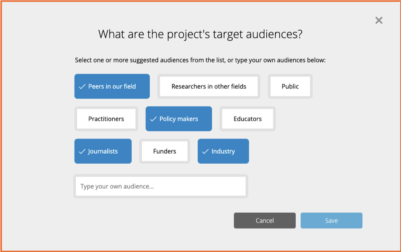Click the 'Select one or more suggested audiences' instruction text

click(200, 61)
